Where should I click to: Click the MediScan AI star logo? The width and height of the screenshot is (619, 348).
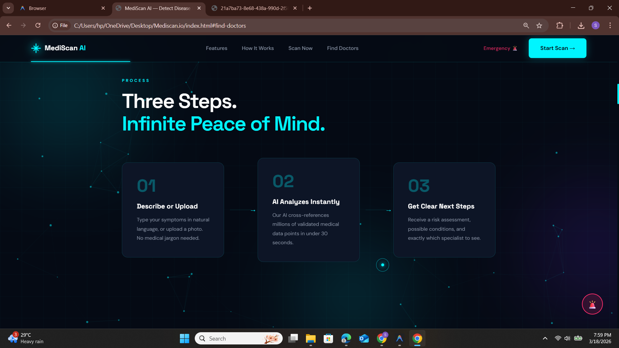pos(36,48)
